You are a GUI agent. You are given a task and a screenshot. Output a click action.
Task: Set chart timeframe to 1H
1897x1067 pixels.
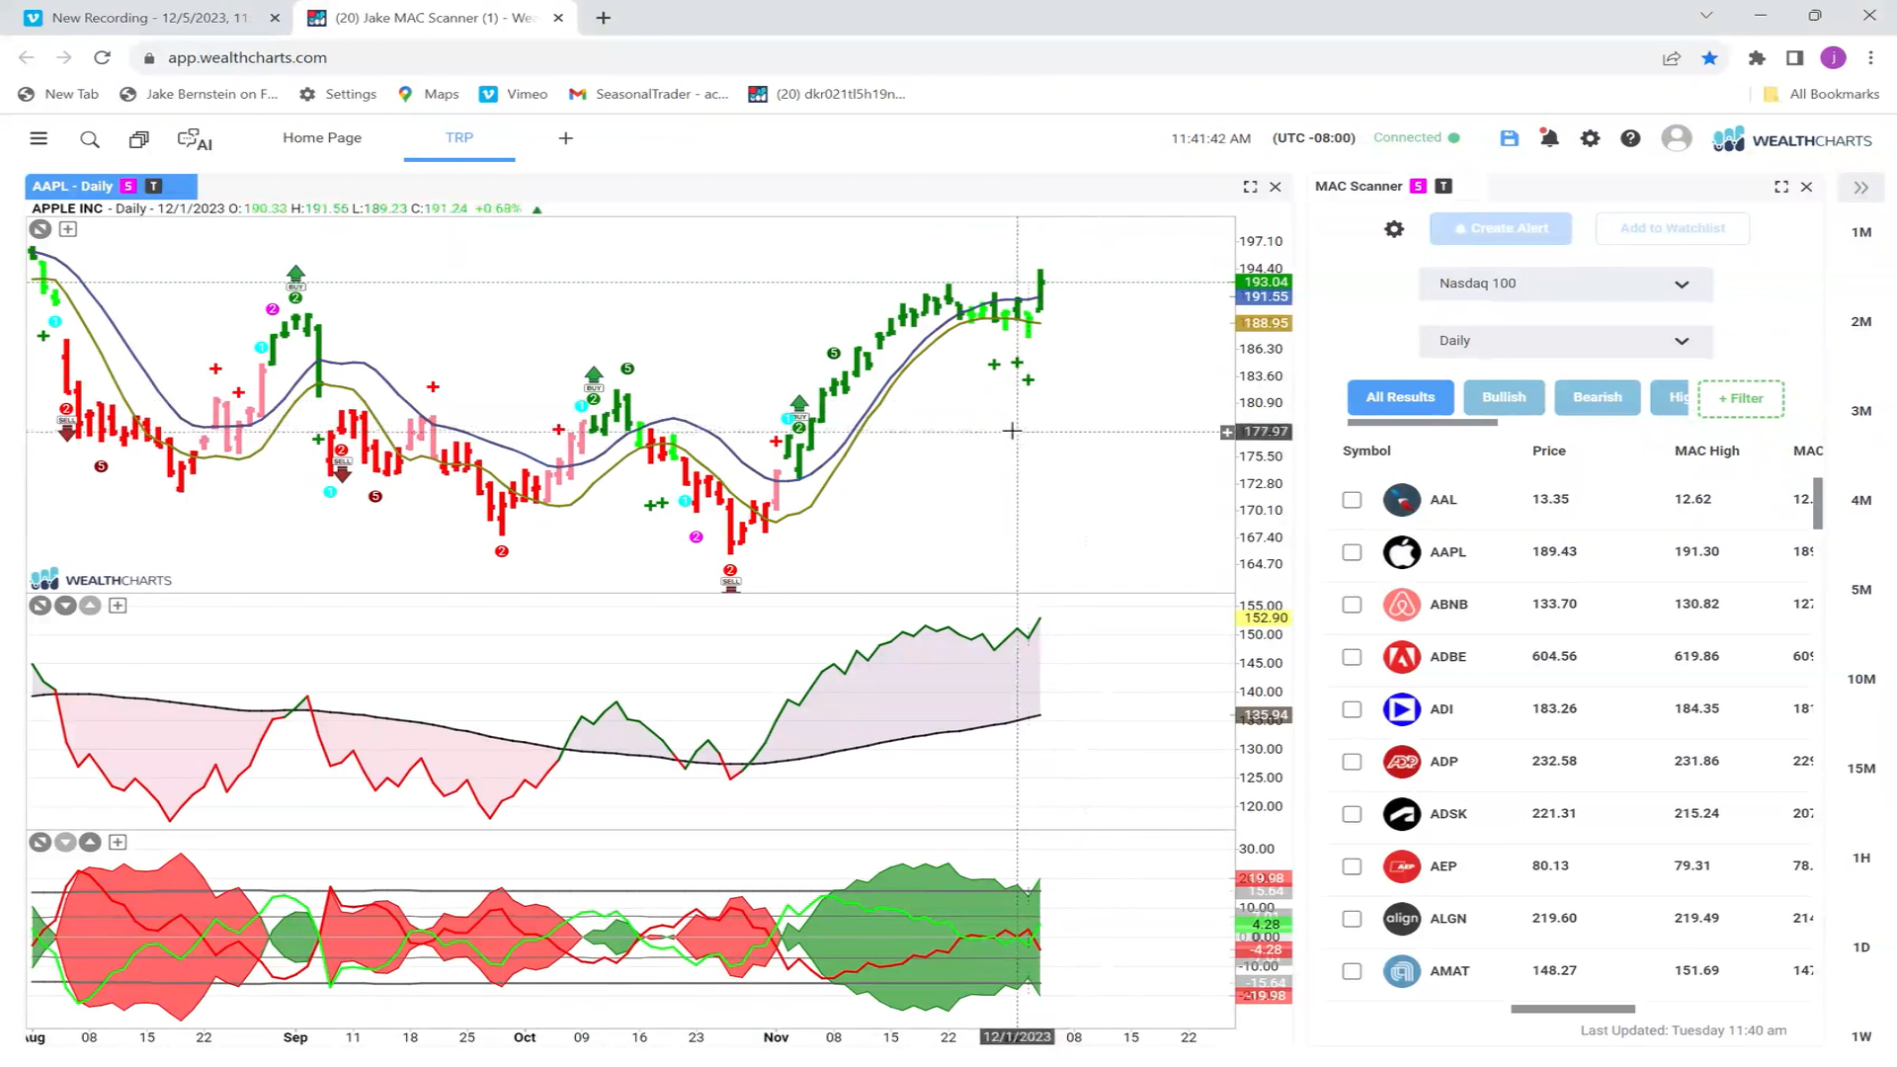(x=1861, y=859)
